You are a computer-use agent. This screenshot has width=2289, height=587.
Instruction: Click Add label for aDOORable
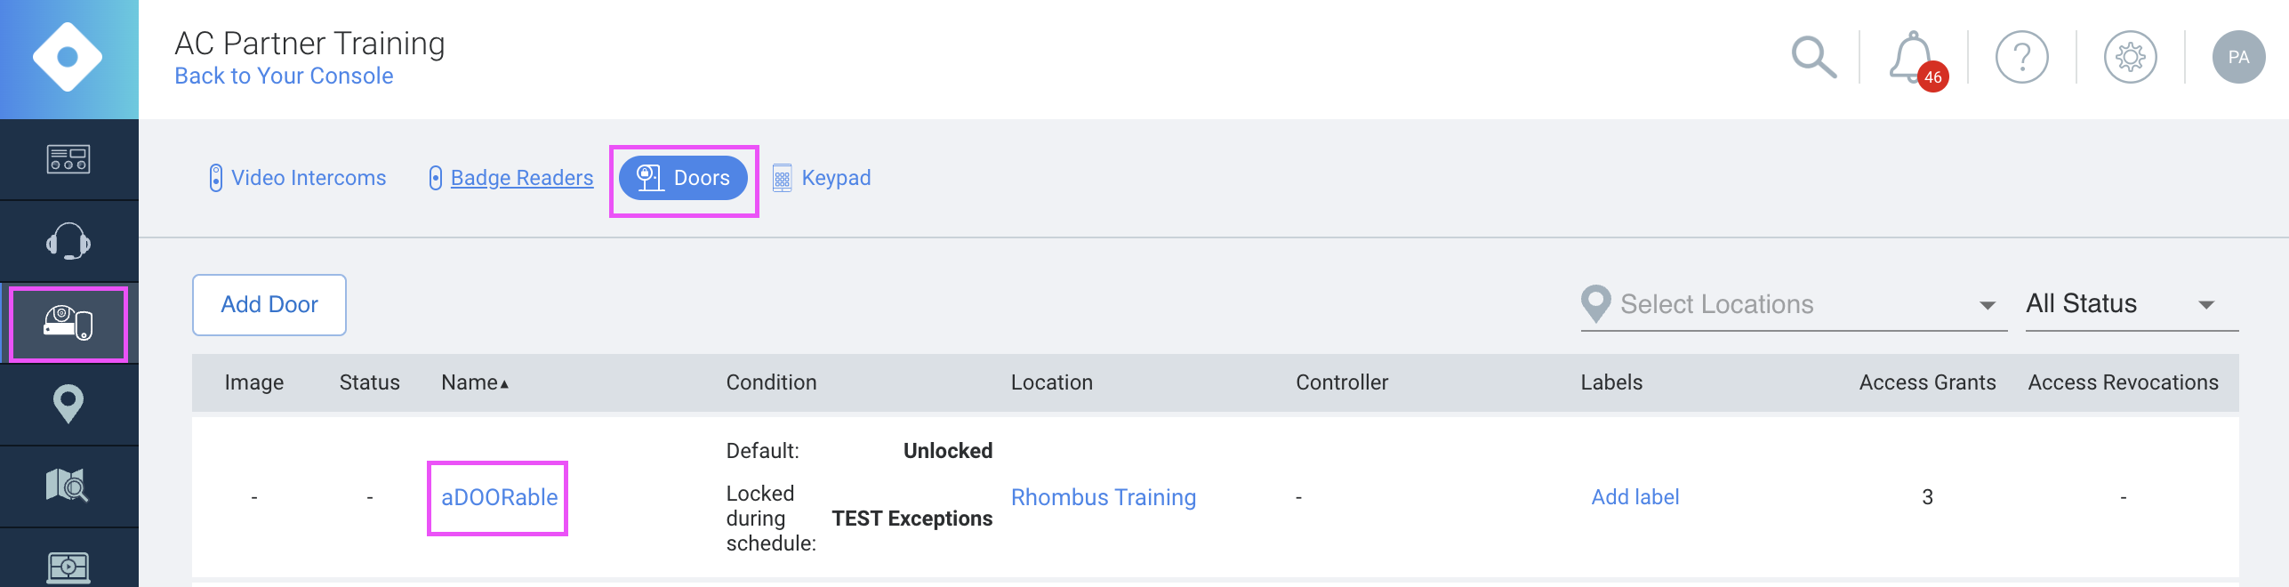click(1634, 497)
